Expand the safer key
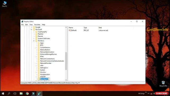This screenshot has width=170, height=96. [x=36, y=66]
